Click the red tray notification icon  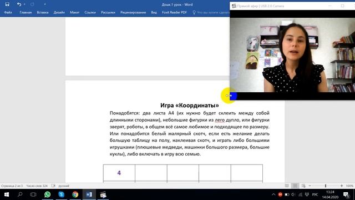(280, 194)
